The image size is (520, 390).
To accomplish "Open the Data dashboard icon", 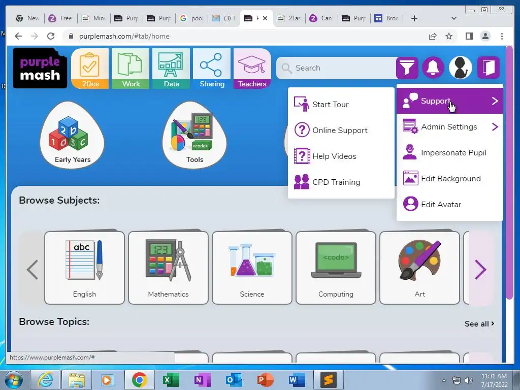I will click(171, 69).
